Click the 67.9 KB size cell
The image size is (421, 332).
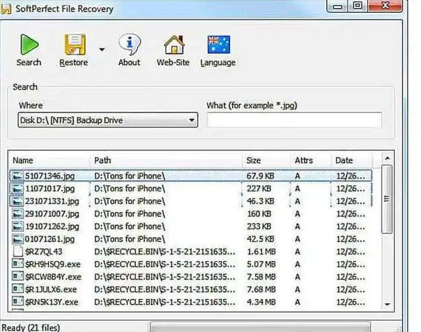tap(260, 176)
